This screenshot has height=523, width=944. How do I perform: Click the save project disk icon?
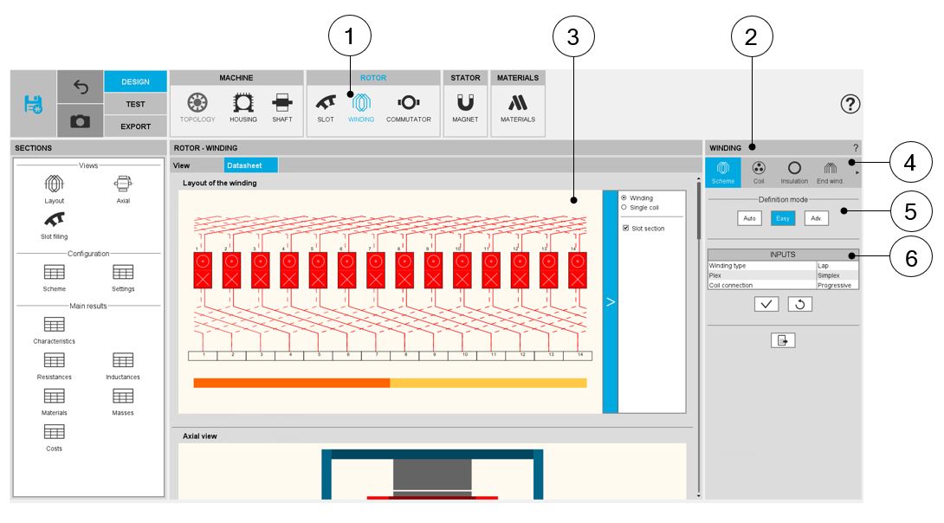(33, 104)
